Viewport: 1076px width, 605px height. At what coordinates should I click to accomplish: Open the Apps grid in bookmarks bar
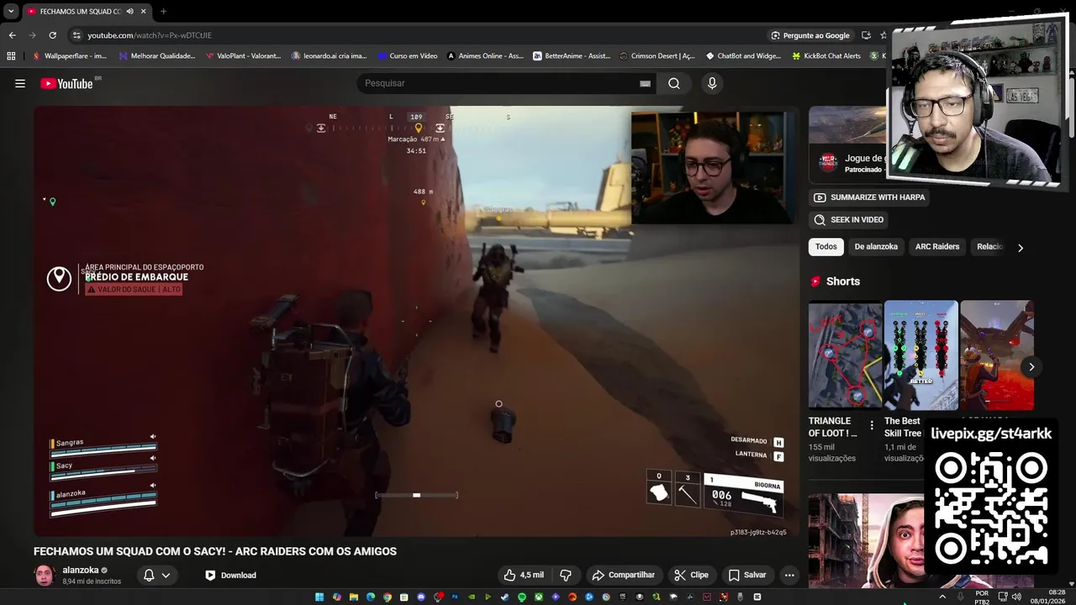[11, 55]
